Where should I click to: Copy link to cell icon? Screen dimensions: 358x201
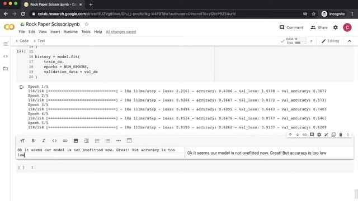(x=304, y=135)
